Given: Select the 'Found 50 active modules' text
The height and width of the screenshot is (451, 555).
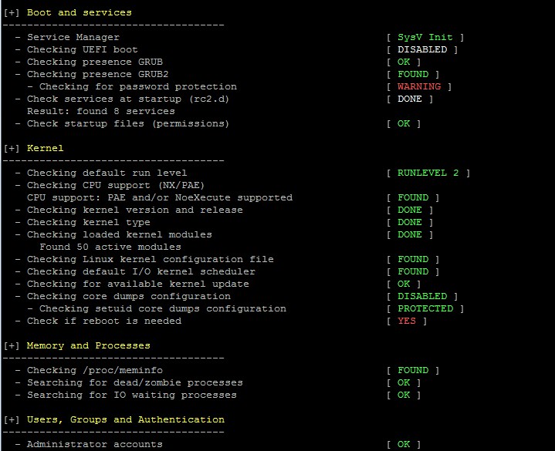Looking at the screenshot, I should 110,247.
